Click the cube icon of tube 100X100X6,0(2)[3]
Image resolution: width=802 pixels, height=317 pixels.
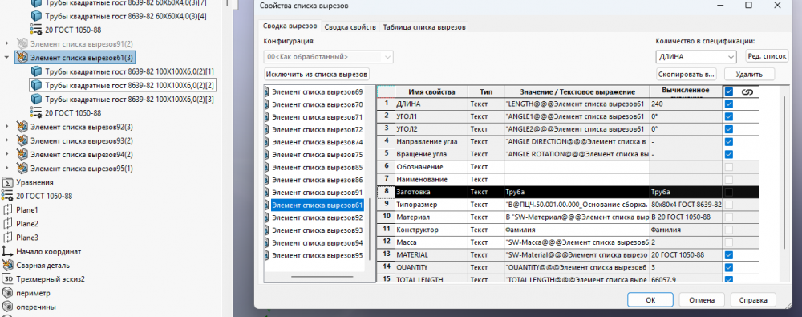36,99
